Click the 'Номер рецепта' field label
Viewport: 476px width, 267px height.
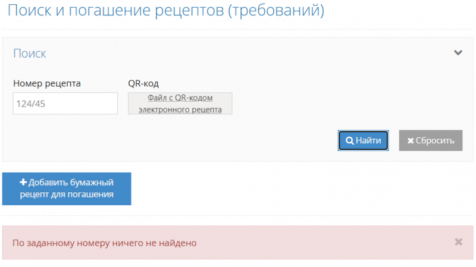[47, 83]
